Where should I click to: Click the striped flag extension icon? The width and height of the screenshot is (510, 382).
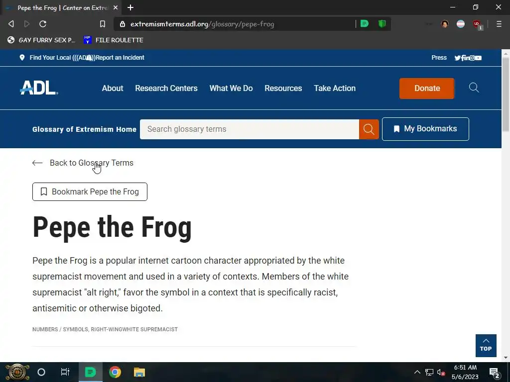coord(461,24)
